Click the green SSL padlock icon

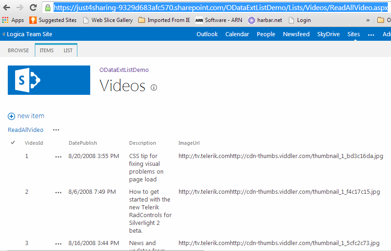coord(48,8)
